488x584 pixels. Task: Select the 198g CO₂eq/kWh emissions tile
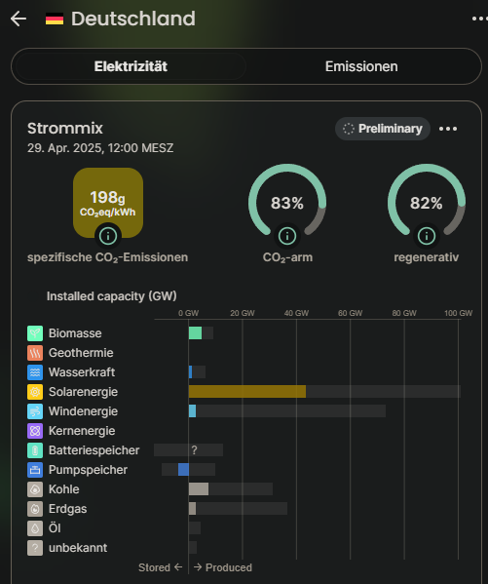pos(108,202)
